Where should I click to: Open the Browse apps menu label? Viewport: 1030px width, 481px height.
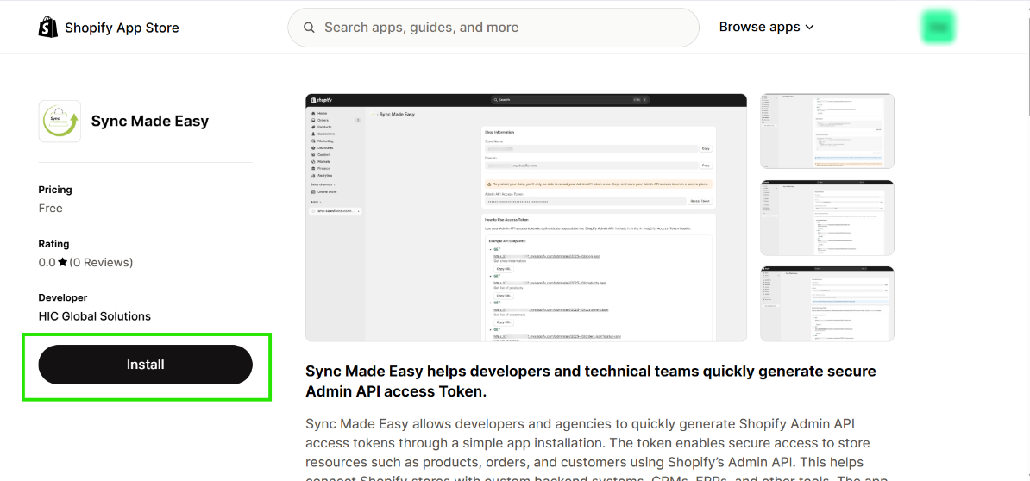tap(759, 27)
